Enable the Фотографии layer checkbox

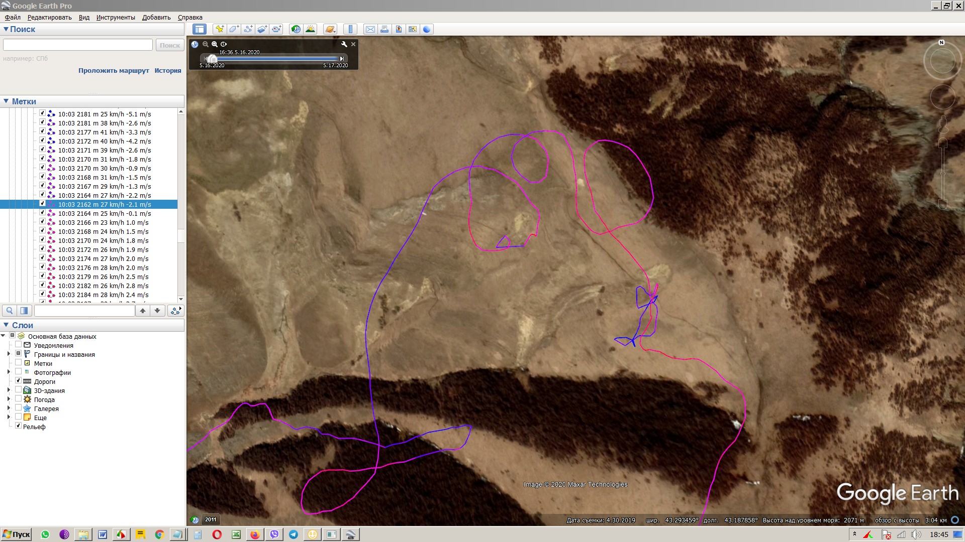click(x=19, y=372)
